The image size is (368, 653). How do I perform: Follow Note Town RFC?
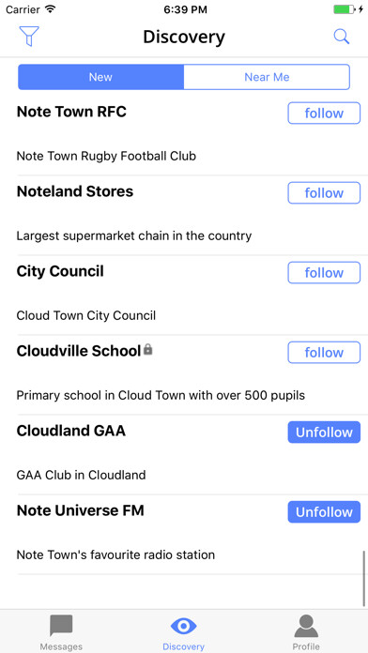[x=324, y=114]
